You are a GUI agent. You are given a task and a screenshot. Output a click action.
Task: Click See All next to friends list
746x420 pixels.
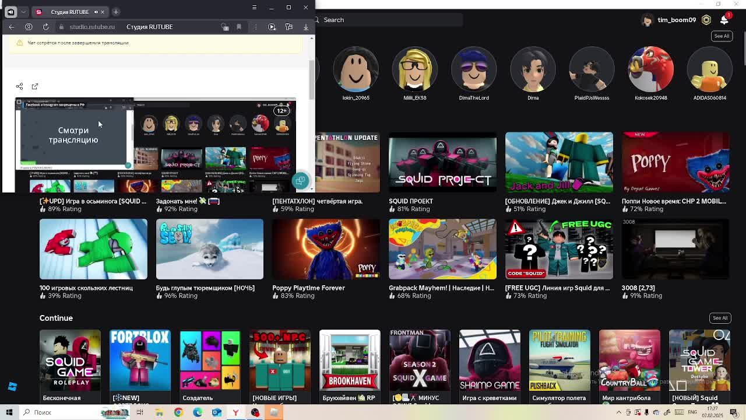722,36
